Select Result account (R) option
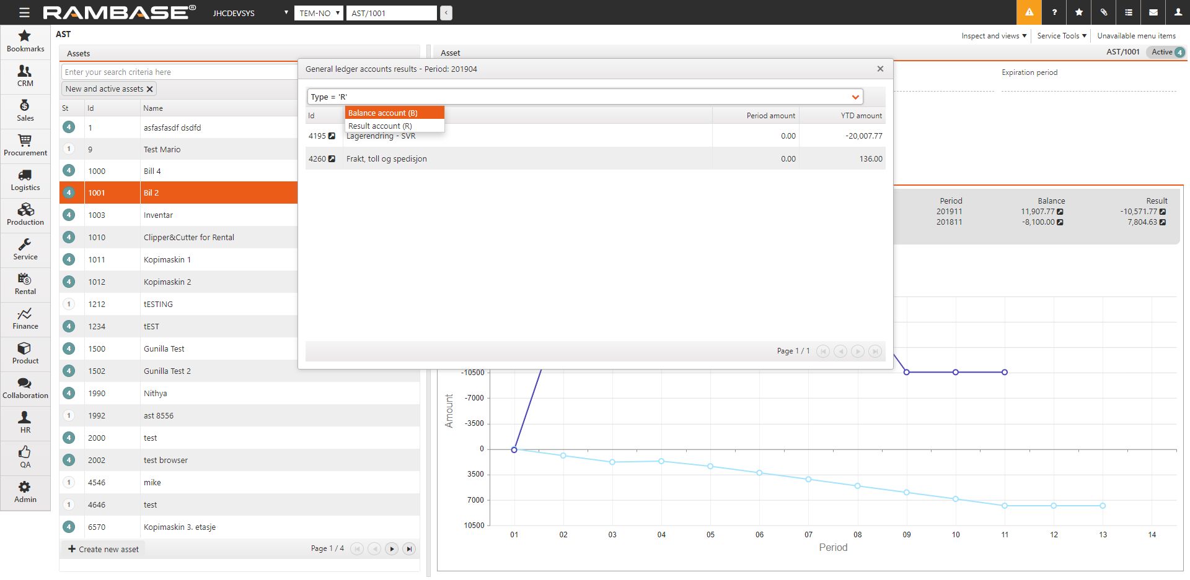 pos(380,126)
